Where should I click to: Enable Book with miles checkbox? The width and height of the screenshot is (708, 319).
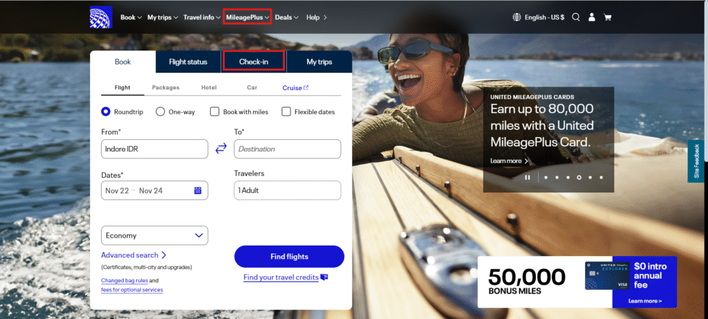(214, 111)
